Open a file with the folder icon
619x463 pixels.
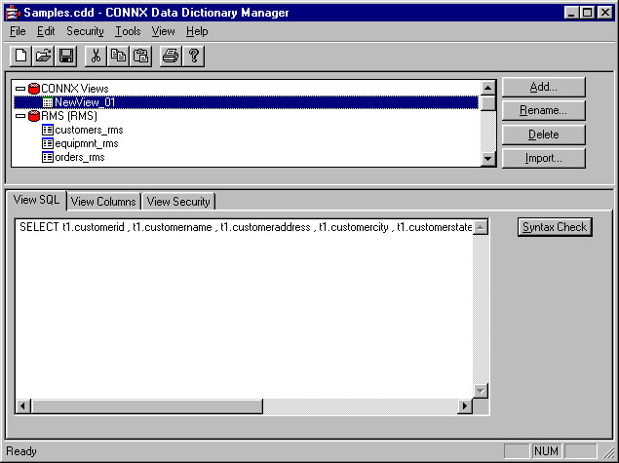pyautogui.click(x=44, y=56)
